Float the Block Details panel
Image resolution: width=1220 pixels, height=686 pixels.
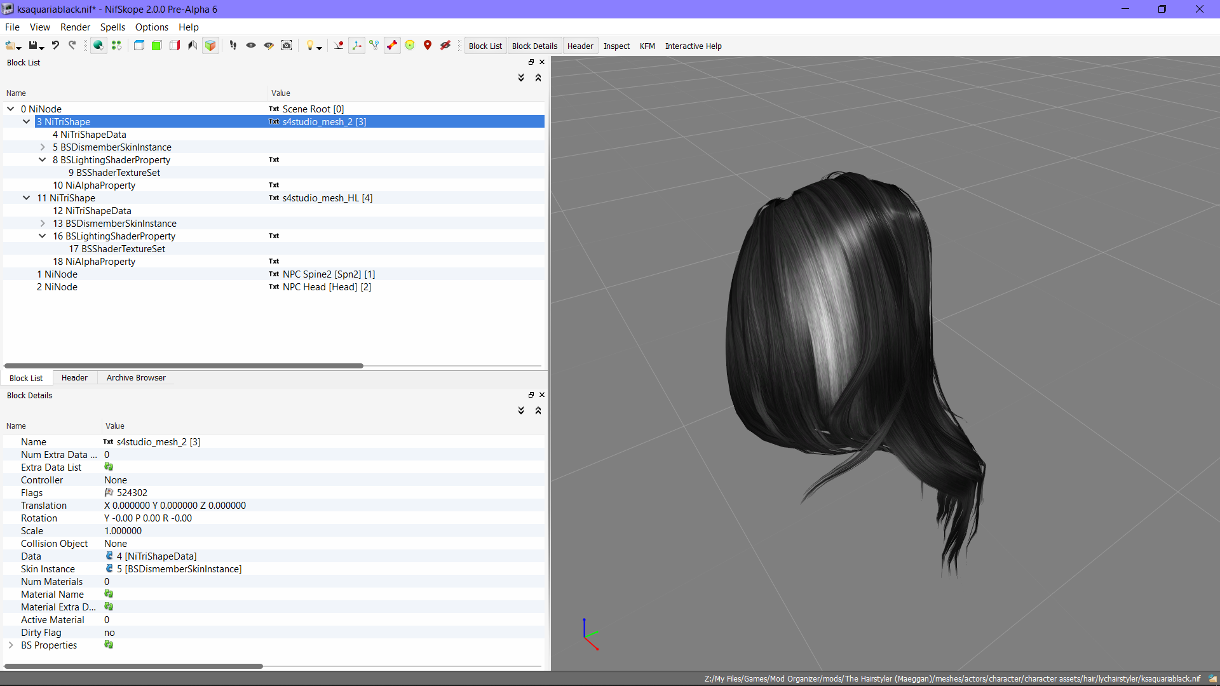pos(531,395)
